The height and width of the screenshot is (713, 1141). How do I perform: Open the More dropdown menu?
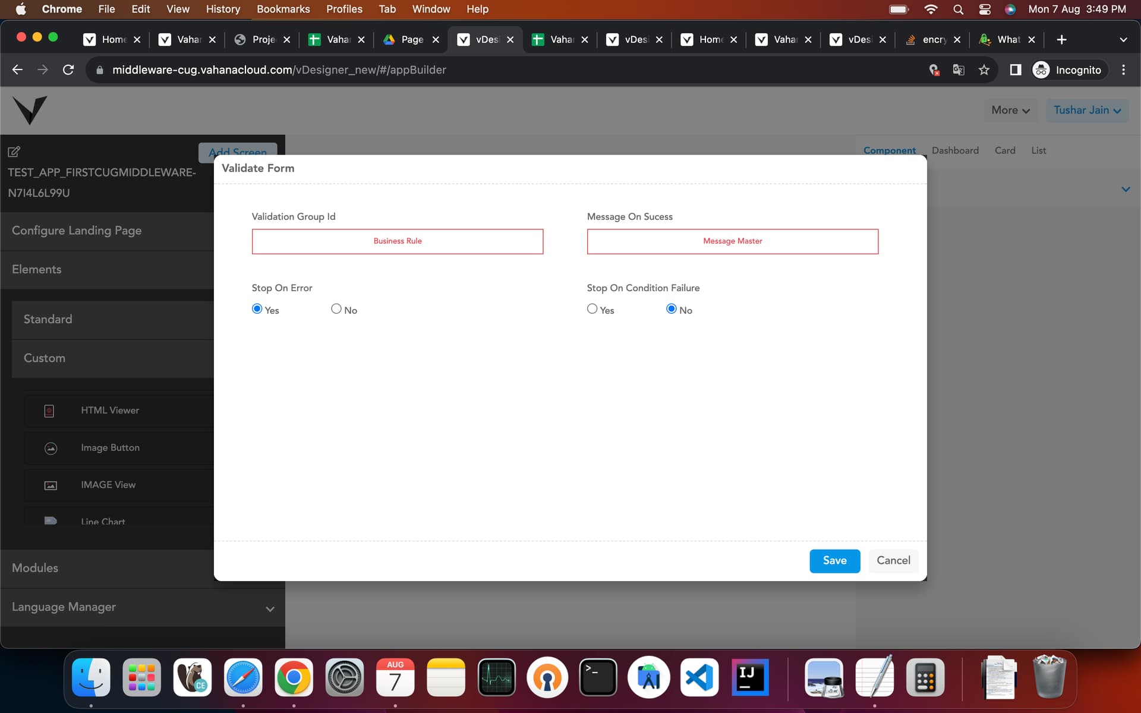(1010, 111)
